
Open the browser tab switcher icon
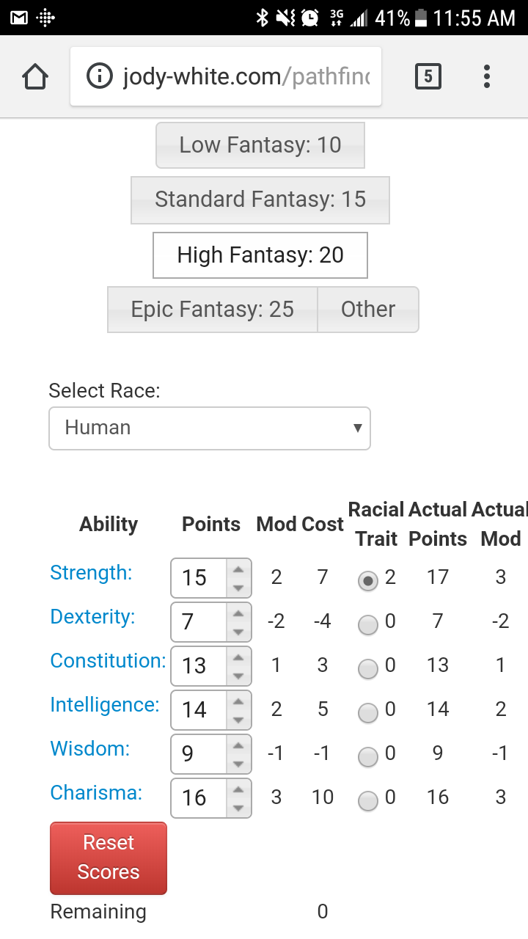[x=428, y=76]
